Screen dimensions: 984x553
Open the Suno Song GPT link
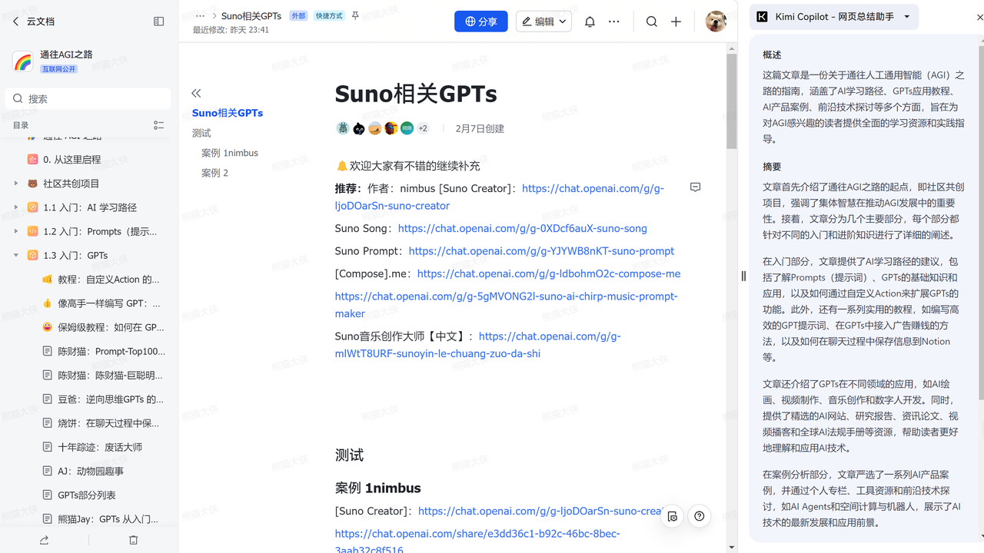(x=523, y=228)
